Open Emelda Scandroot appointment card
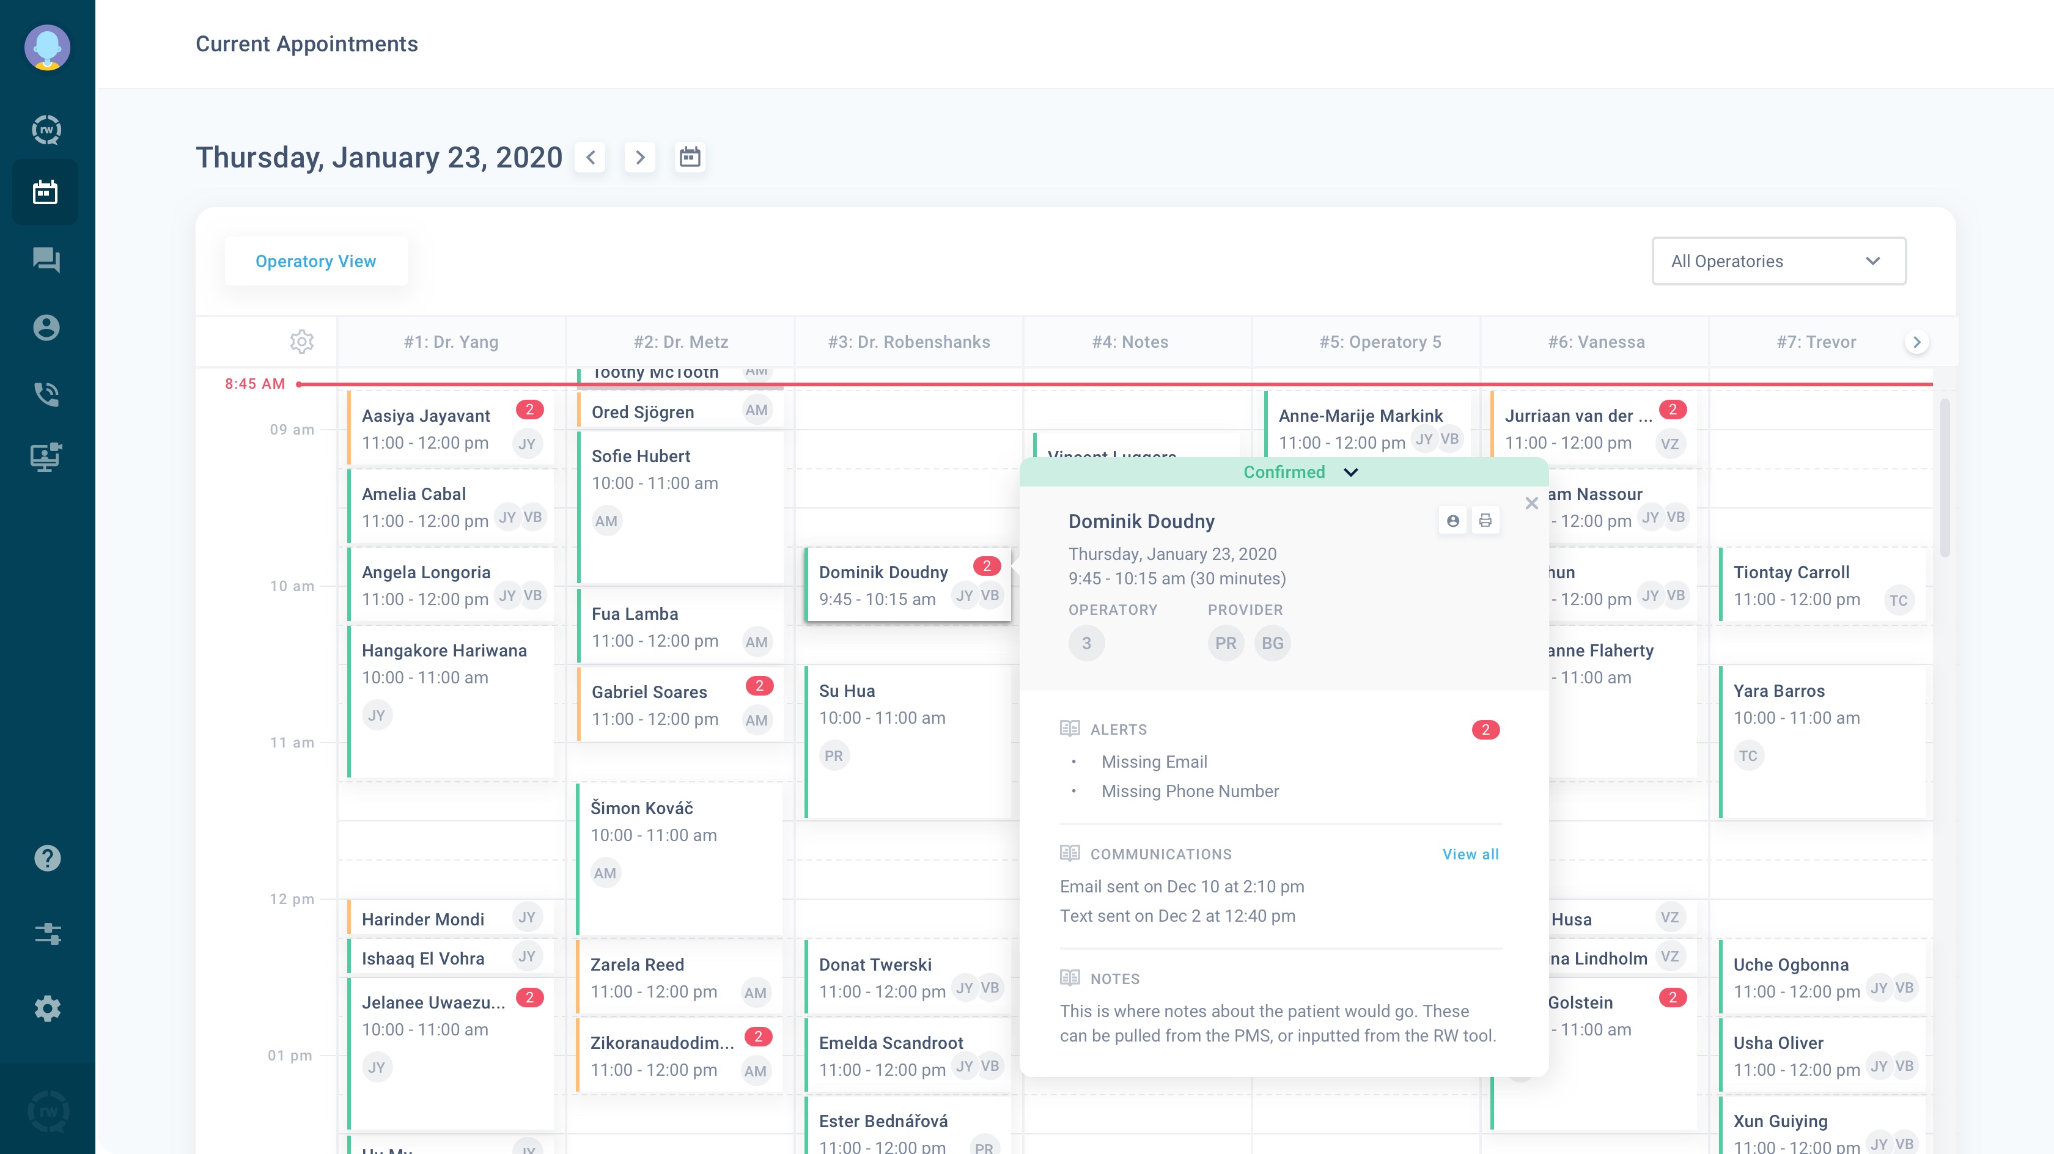Screen dimensions: 2054x1154 (x=908, y=1055)
